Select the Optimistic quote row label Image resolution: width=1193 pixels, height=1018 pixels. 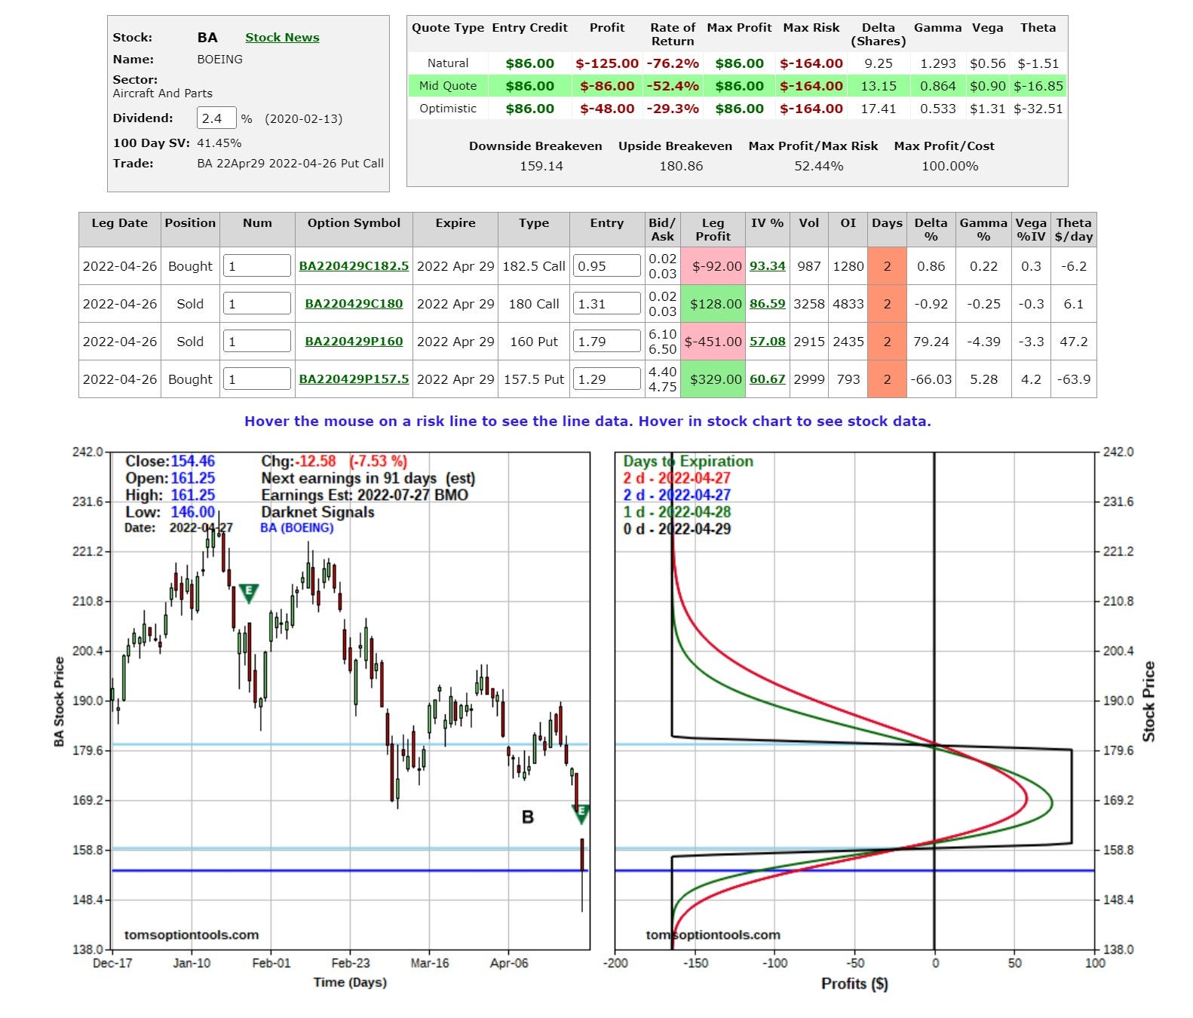(x=448, y=109)
